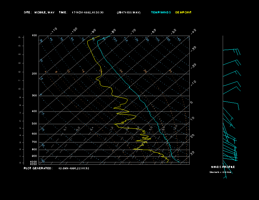Screen dimensions: 259x200
Task: Click the WINDS PROFILE caption
Action: point(223,167)
